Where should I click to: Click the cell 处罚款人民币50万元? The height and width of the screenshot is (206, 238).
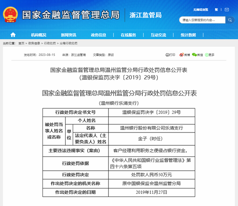point(152,175)
